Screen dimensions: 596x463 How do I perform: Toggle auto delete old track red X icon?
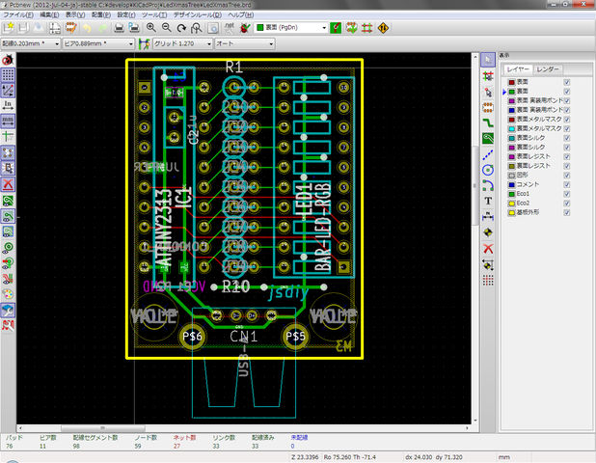point(8,184)
